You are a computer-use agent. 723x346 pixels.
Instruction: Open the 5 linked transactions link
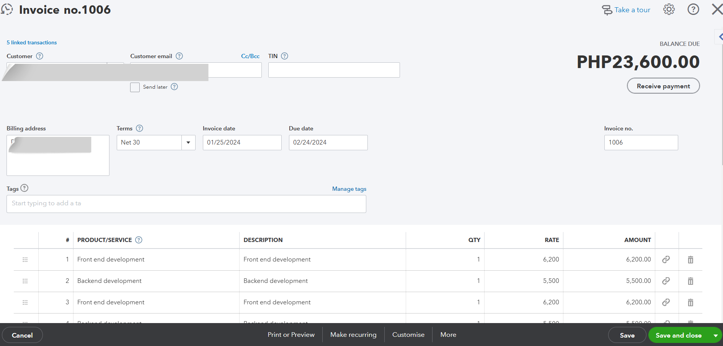click(x=32, y=42)
